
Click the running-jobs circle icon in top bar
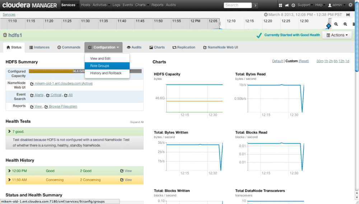(x=293, y=5)
